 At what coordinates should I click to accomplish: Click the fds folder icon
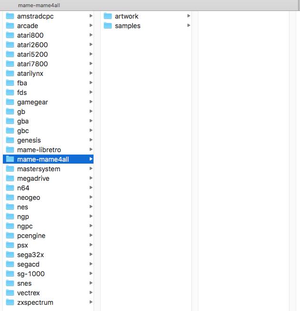pyautogui.click(x=10, y=92)
